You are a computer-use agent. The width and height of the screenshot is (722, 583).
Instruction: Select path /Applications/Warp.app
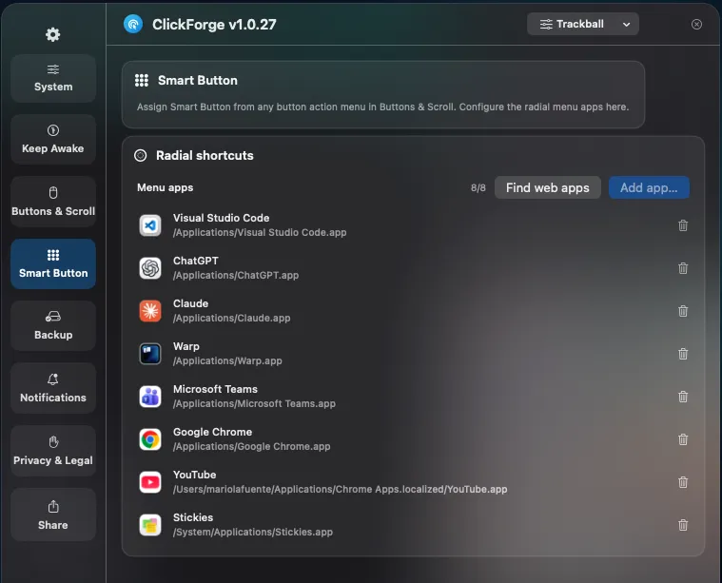227,361
